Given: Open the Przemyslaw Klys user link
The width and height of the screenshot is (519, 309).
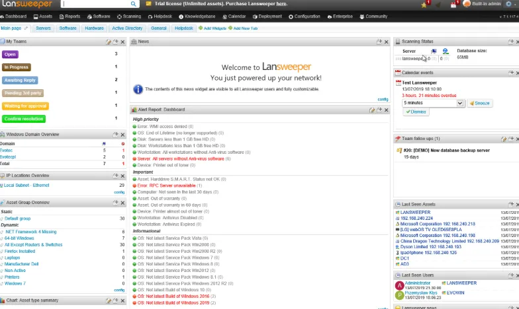Looking at the screenshot, I should pos(421,293).
